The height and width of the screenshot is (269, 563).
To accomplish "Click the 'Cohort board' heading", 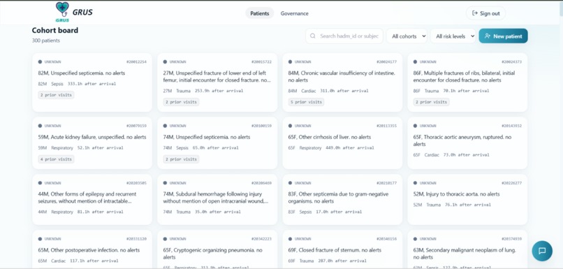I will 55,31.
